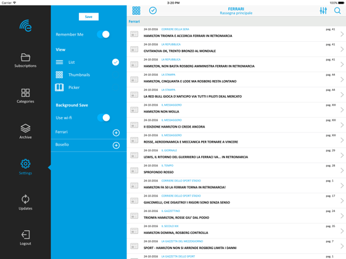Tap the battery indicator in status bar
Viewport: 346px width, 259px height.
341,3
